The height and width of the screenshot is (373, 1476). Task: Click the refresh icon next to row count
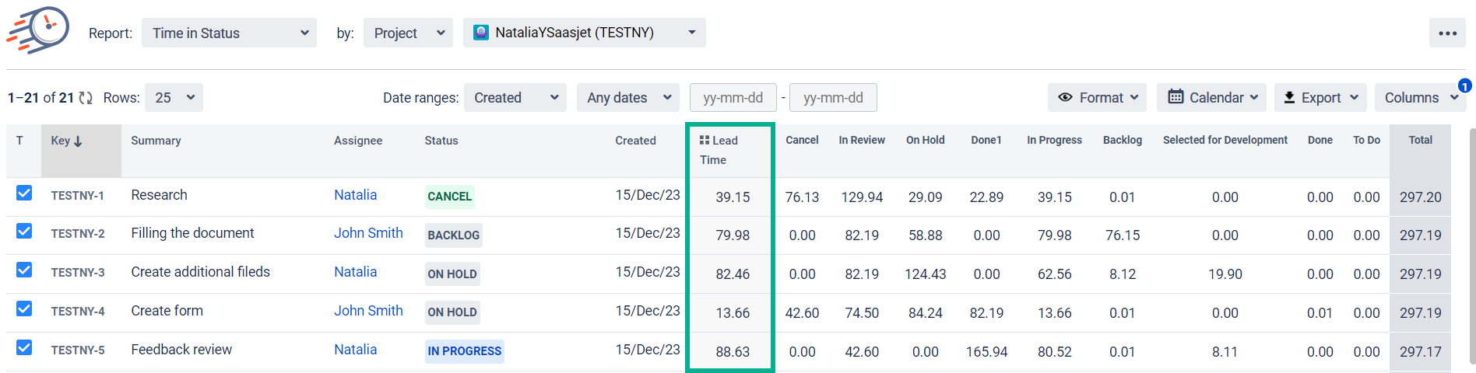click(86, 98)
